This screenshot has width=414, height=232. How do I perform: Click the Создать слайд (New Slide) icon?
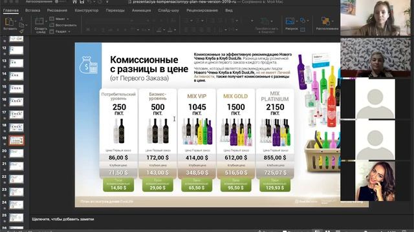(x=39, y=21)
